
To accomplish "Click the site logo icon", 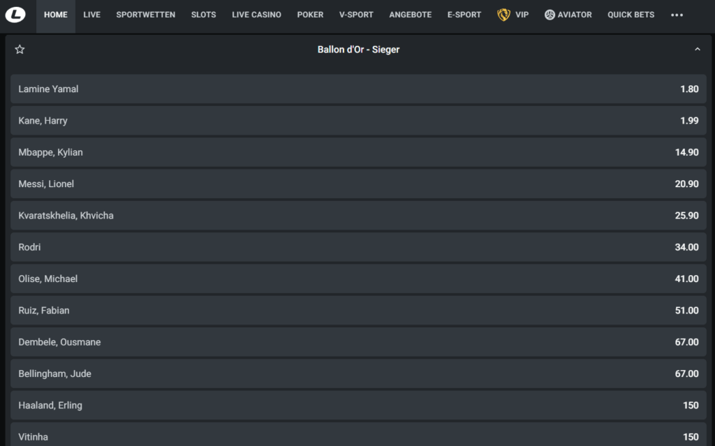I will point(15,15).
